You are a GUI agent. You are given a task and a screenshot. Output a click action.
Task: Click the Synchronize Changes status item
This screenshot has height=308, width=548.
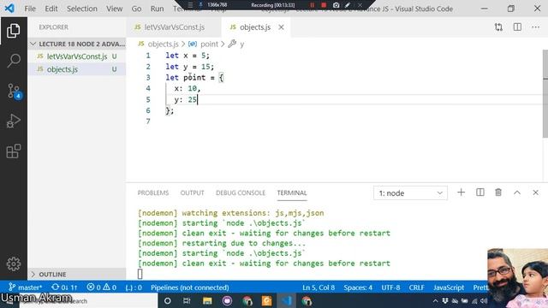pyautogui.click(x=64, y=287)
